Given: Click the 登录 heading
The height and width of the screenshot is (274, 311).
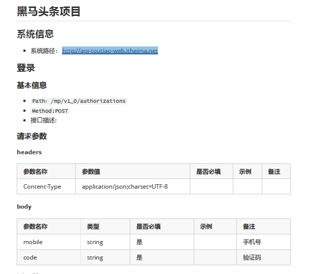Looking at the screenshot, I should pyautogui.click(x=26, y=68).
